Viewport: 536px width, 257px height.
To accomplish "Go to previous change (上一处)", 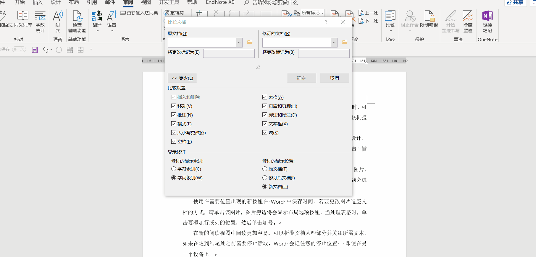I will (x=368, y=13).
